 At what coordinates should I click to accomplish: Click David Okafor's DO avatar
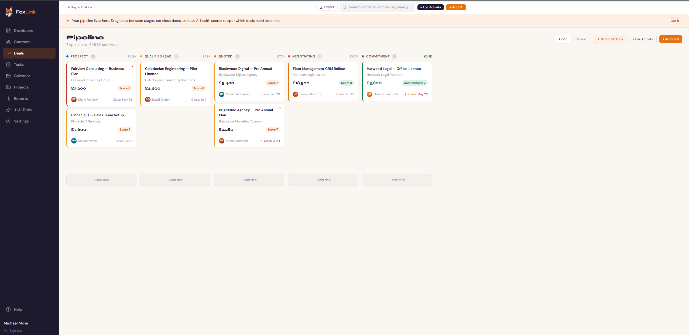click(148, 100)
